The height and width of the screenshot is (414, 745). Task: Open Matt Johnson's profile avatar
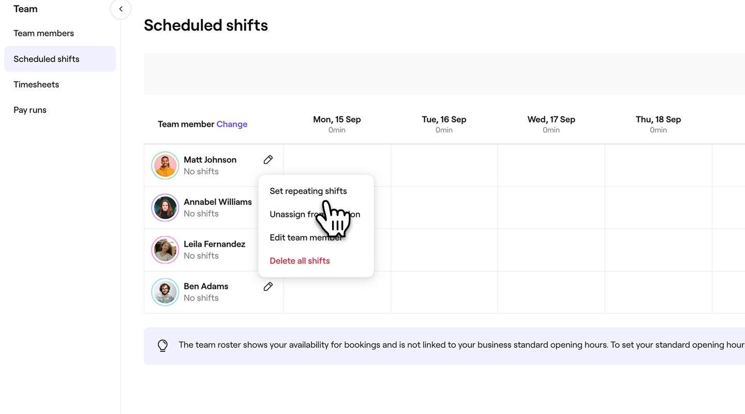click(x=165, y=166)
